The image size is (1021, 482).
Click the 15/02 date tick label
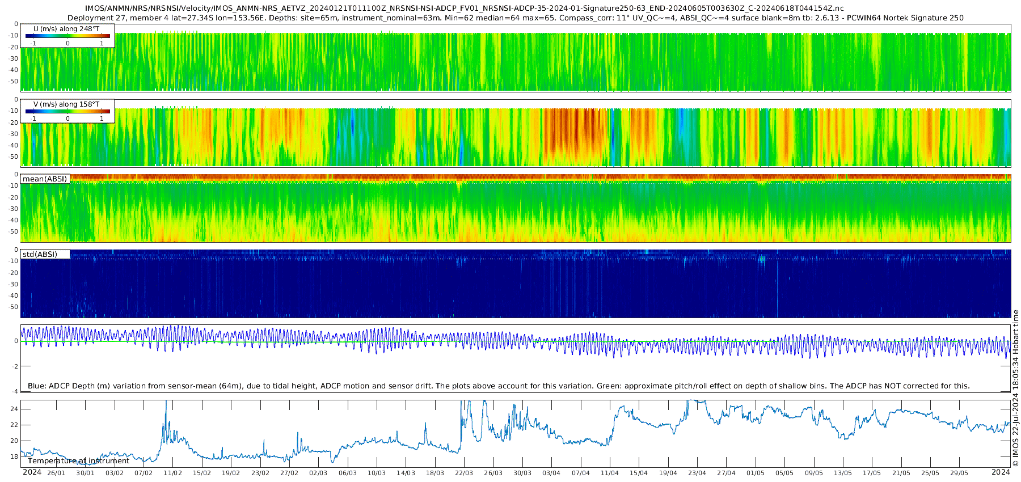click(202, 473)
